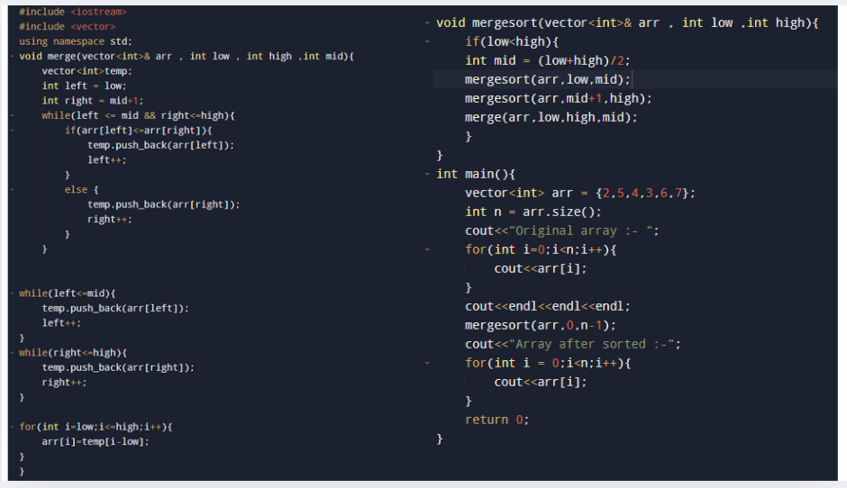This screenshot has width=847, height=488.
Task: Fold the if(low<high) block
Action: click(x=427, y=41)
